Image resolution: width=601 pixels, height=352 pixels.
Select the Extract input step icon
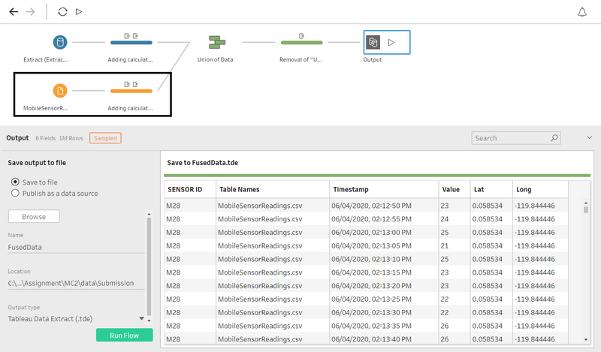60,42
